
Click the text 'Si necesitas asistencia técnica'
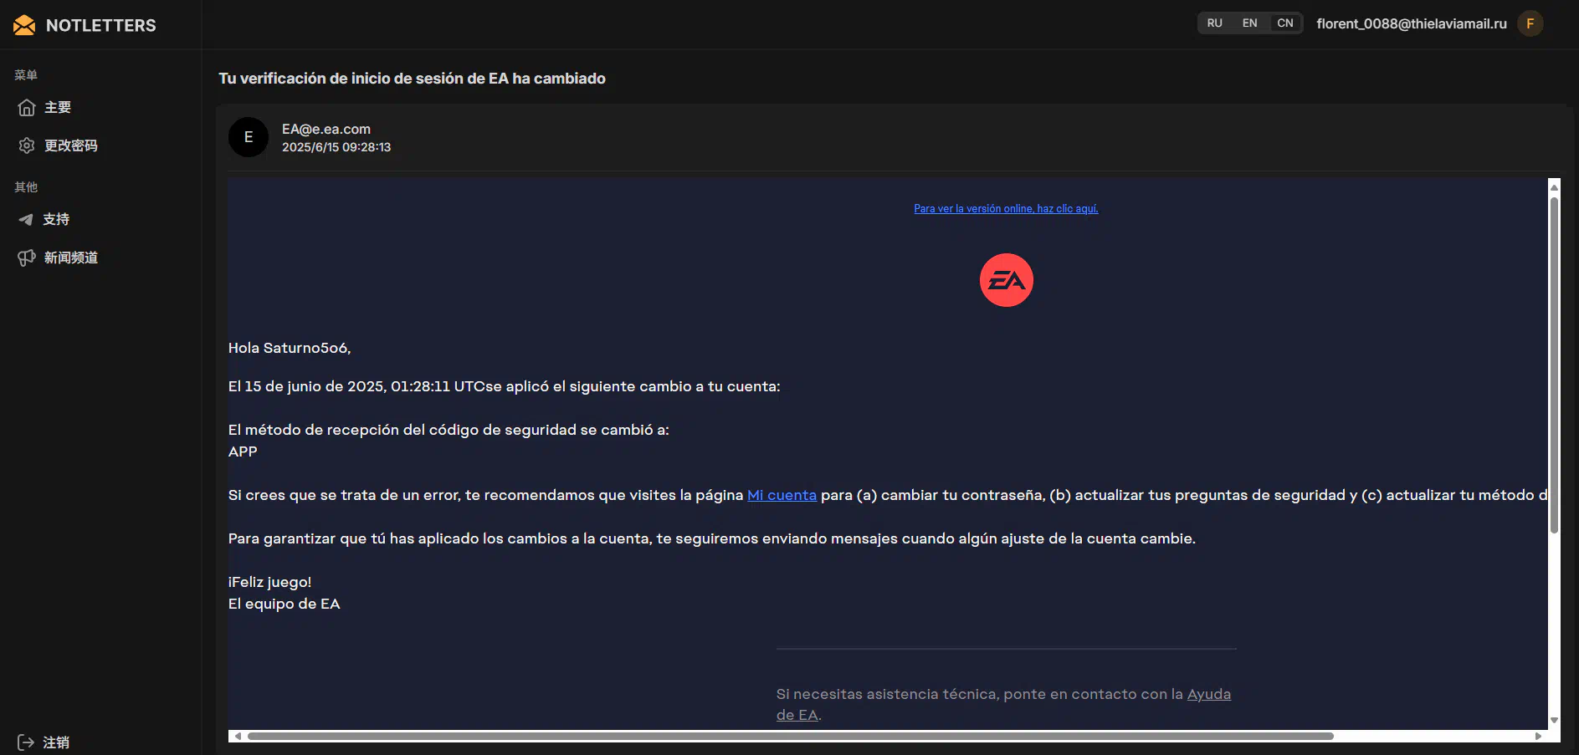pyautogui.click(x=887, y=694)
